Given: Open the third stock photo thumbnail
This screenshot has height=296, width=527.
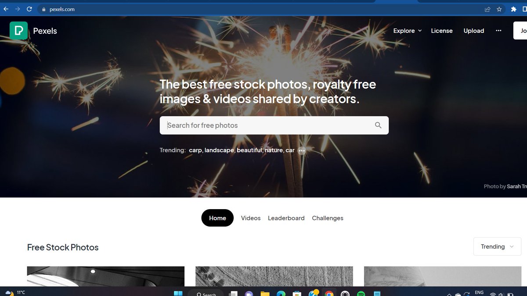Looking at the screenshot, I should 443,276.
